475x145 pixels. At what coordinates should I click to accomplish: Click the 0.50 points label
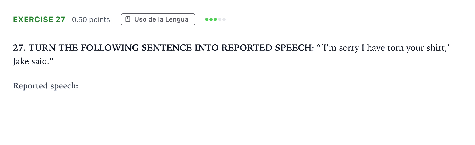[x=91, y=20]
